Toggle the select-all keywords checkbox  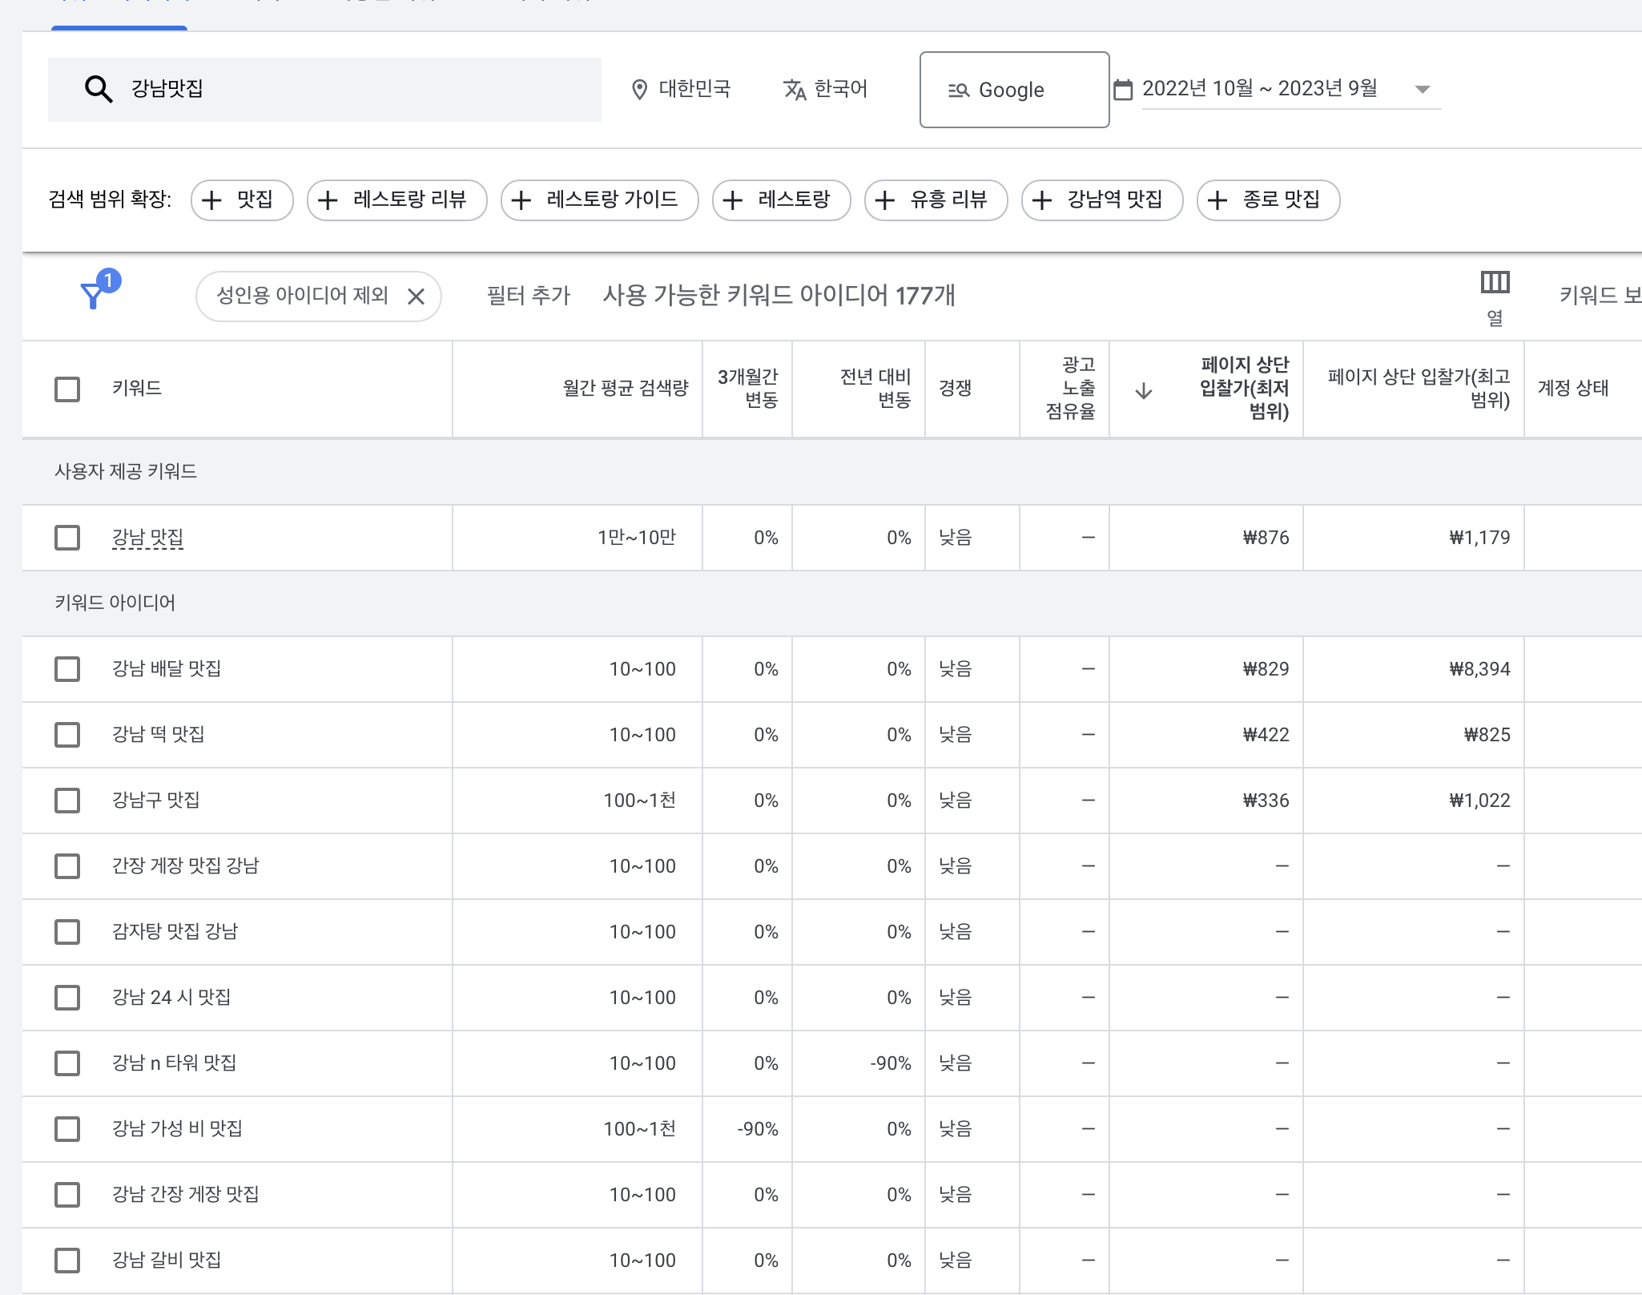point(67,389)
